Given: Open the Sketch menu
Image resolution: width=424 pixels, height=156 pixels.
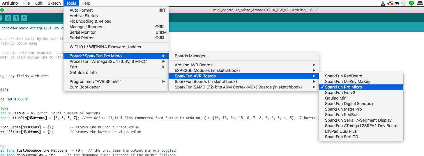Looking at the screenshot, I should (x=54, y=3).
